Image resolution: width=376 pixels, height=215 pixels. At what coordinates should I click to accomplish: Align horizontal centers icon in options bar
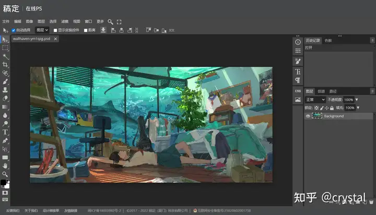tap(122, 30)
